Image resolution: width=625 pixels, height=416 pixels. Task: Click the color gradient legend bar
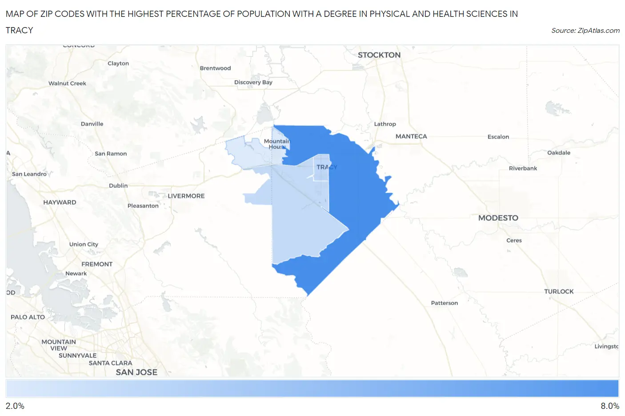[x=312, y=388]
